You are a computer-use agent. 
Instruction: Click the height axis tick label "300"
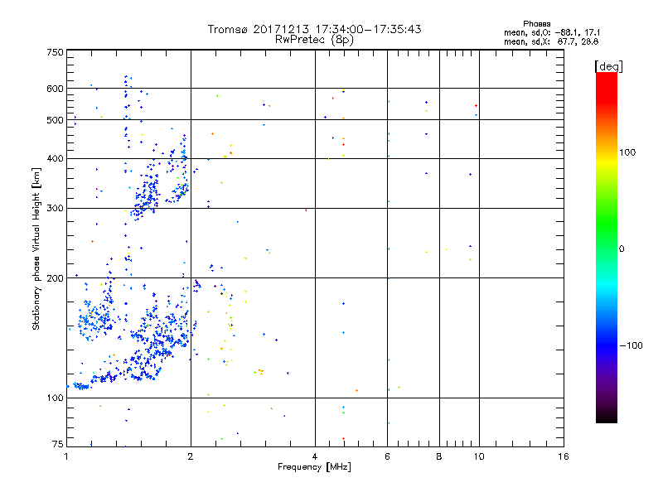(55, 208)
